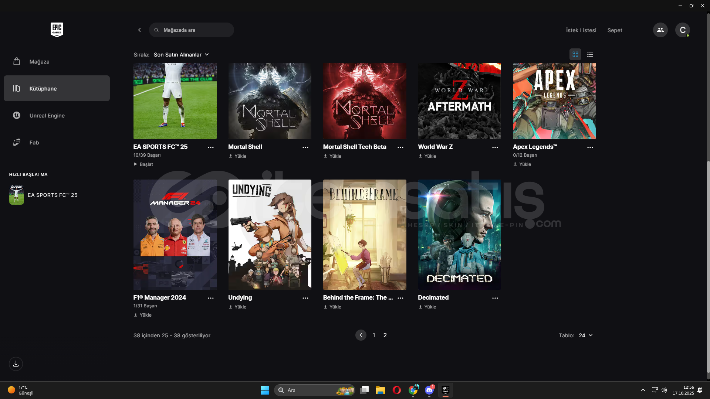Click the Epic Games logo icon

(57, 30)
